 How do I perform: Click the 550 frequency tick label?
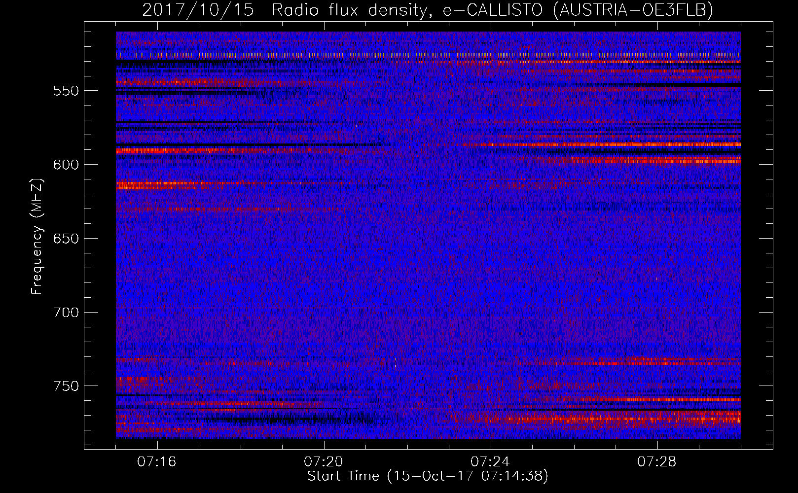(x=66, y=91)
